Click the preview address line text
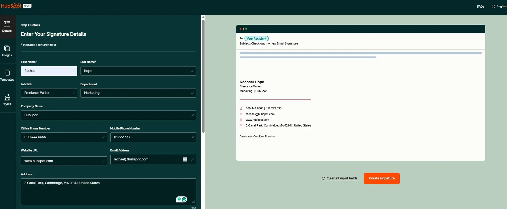This screenshot has height=209, width=507. pos(278,126)
